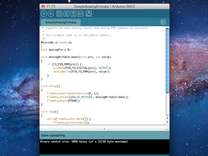Click the 'Done uploading.' status message
The height and width of the screenshot is (156, 208).
53,135
